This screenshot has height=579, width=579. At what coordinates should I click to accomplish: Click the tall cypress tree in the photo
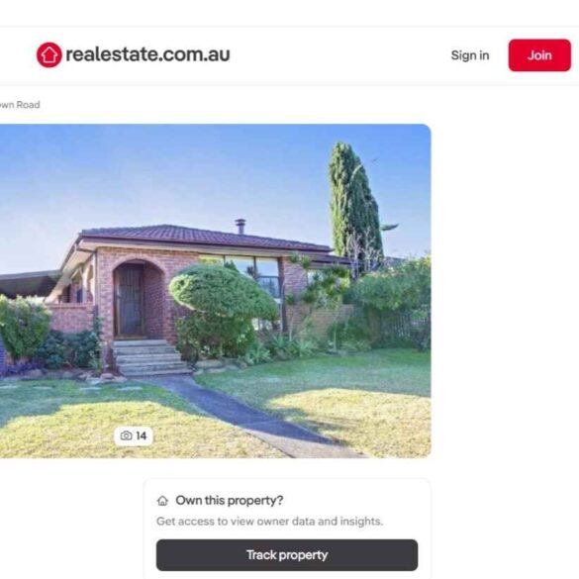(355, 205)
